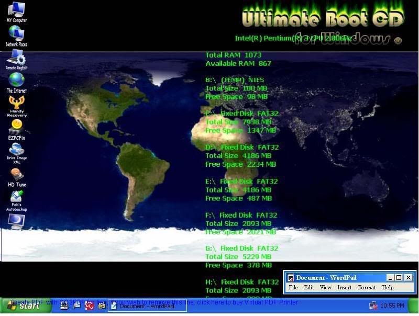Click the 'G:\ Fixed Disk FAT32' line

coord(241,248)
